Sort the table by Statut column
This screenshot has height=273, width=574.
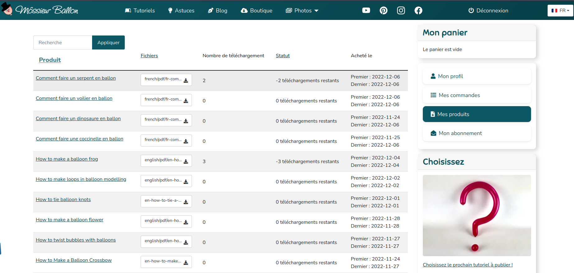(x=282, y=56)
